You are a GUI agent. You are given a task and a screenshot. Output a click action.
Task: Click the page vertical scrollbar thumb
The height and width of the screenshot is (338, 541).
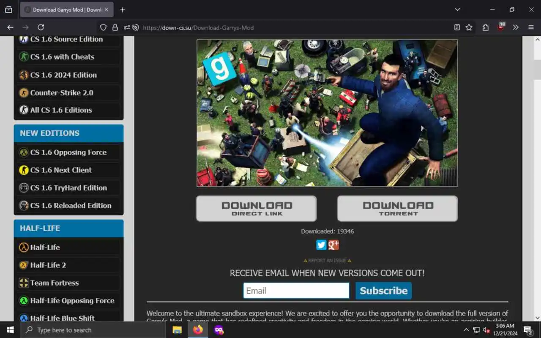(x=537, y=69)
